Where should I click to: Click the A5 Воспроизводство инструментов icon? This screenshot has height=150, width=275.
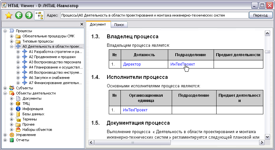click(25, 72)
